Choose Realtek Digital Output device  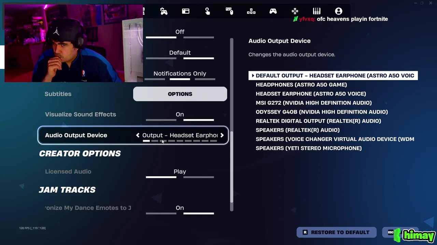point(318,121)
